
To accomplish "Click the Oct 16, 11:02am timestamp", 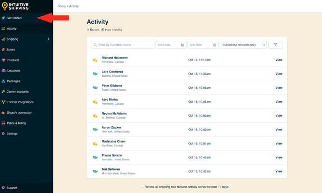I will coord(199,74).
